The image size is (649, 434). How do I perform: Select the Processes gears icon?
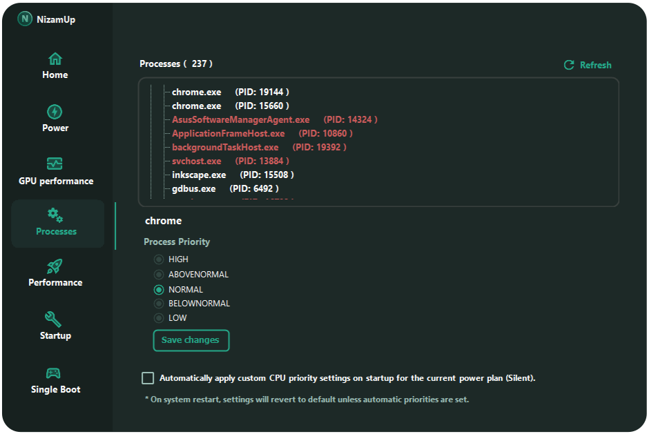pos(55,215)
